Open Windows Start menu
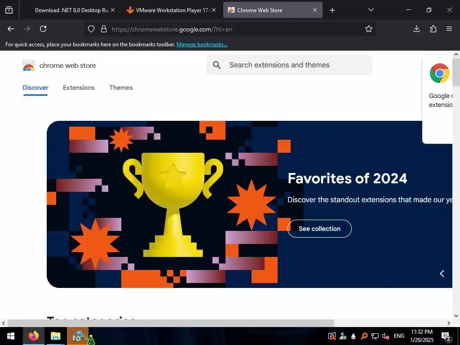 (x=11, y=336)
